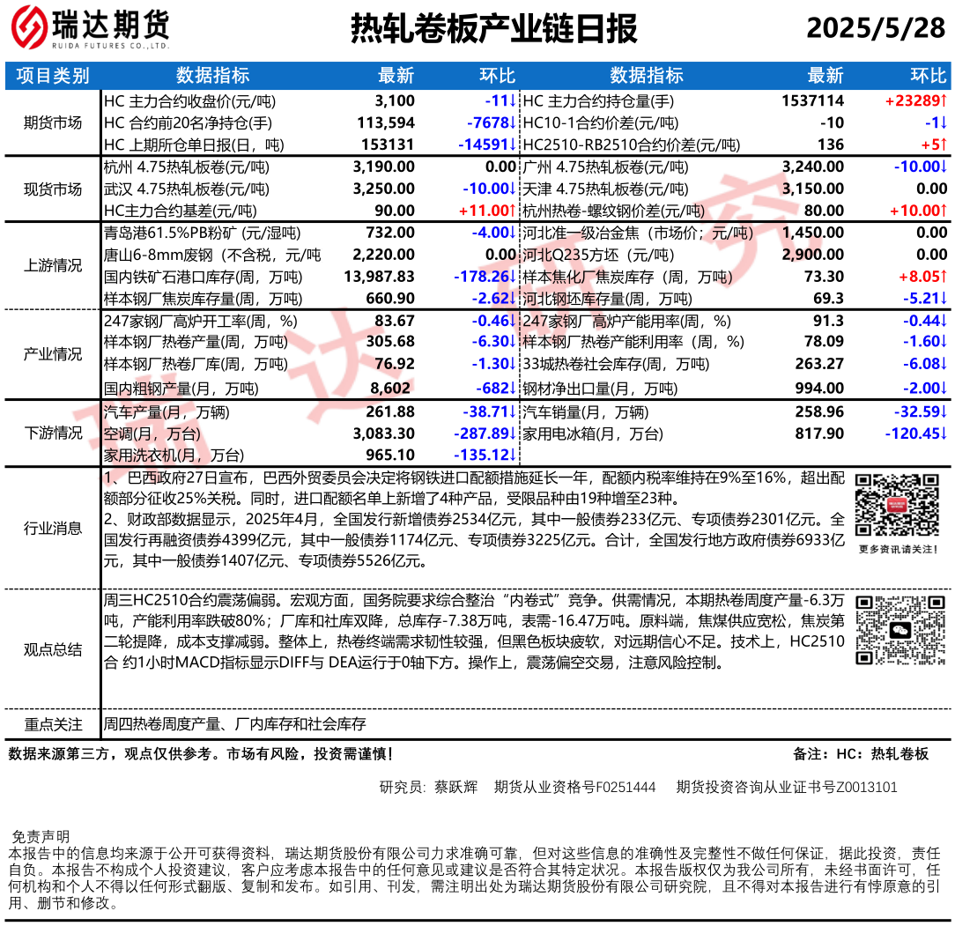
Task: Click the 产业情况 category label
Action: [53, 354]
